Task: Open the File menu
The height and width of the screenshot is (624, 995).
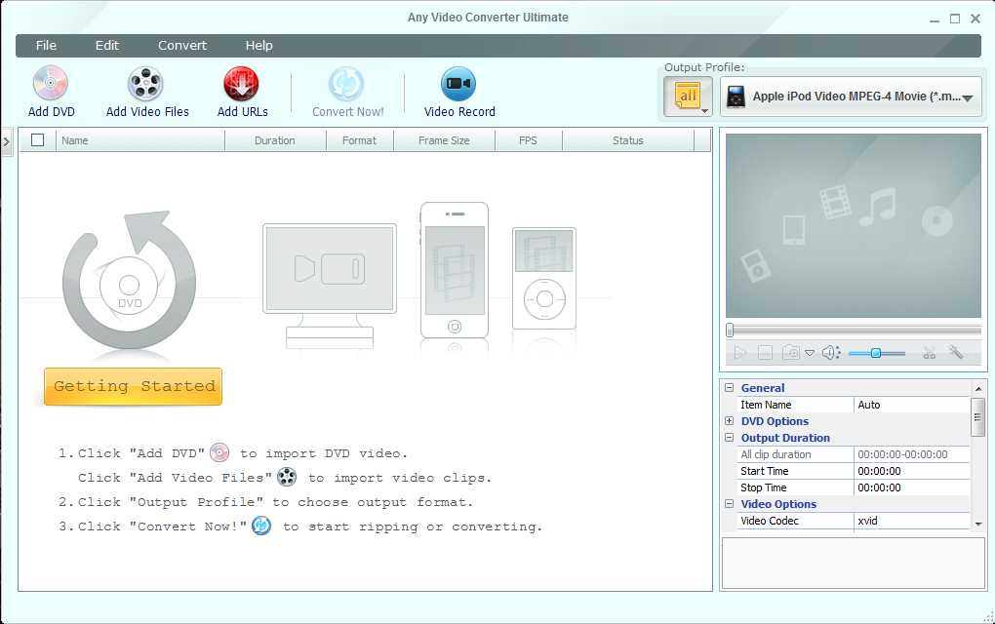Action: click(x=46, y=45)
